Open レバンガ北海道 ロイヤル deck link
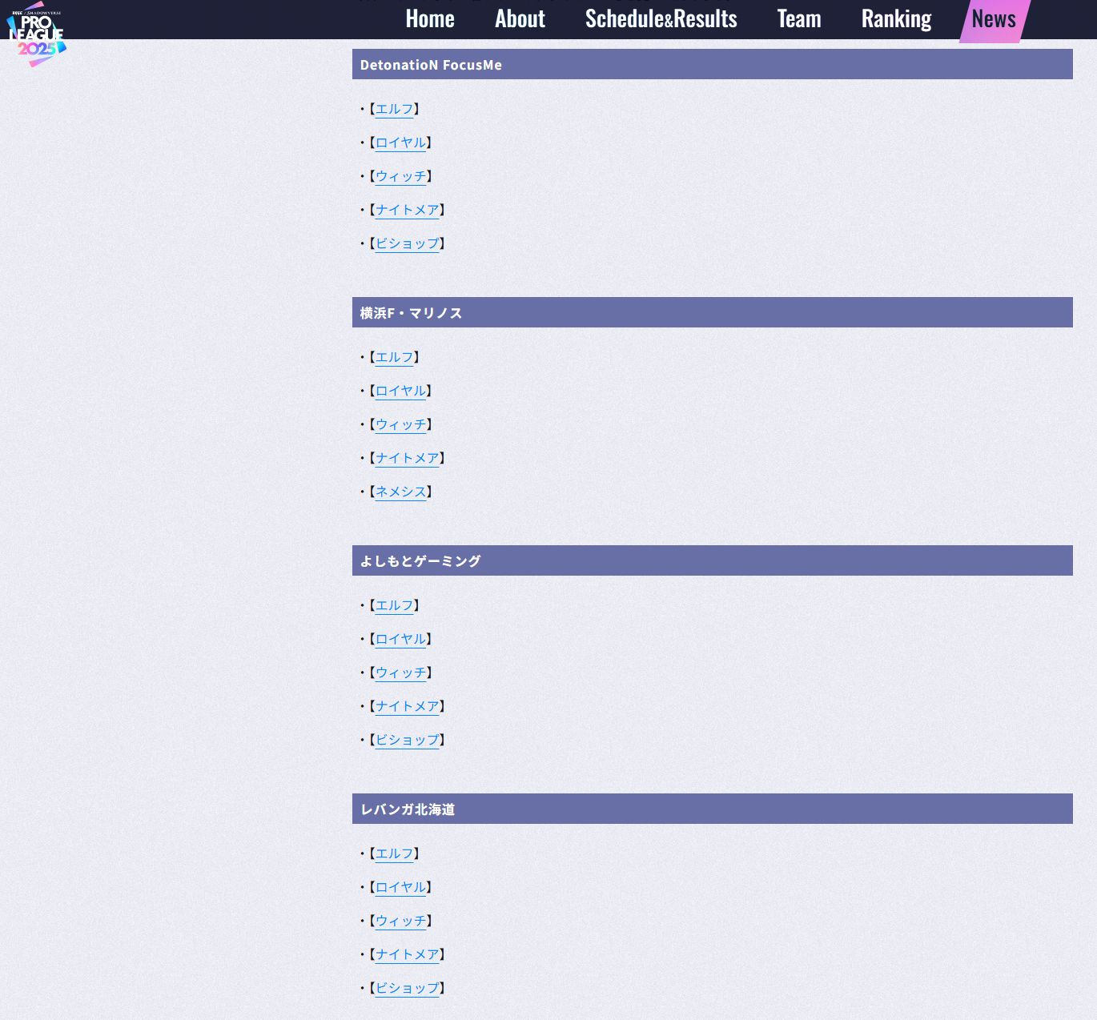 [400, 887]
